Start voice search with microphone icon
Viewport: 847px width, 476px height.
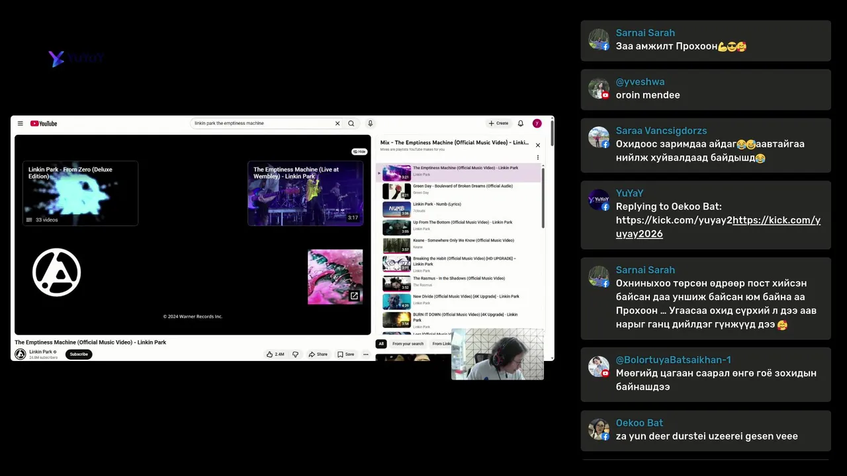tap(370, 124)
